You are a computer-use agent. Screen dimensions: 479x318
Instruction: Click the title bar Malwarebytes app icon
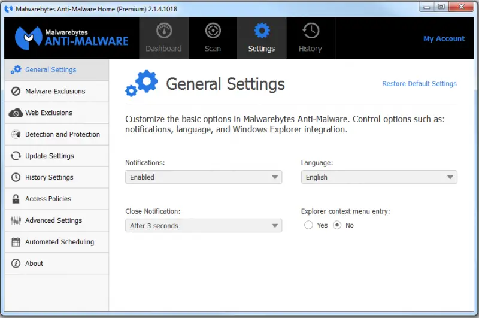tap(8, 9)
